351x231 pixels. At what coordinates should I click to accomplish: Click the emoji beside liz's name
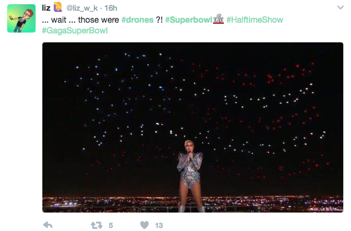pyautogui.click(x=58, y=7)
